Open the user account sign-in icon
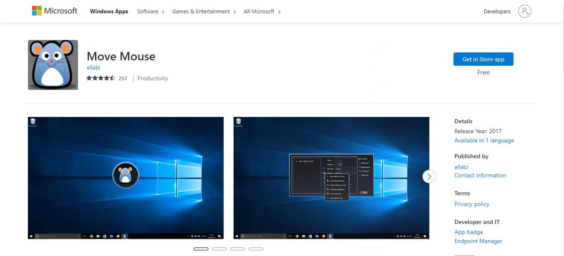The image size is (564, 256). point(524,11)
